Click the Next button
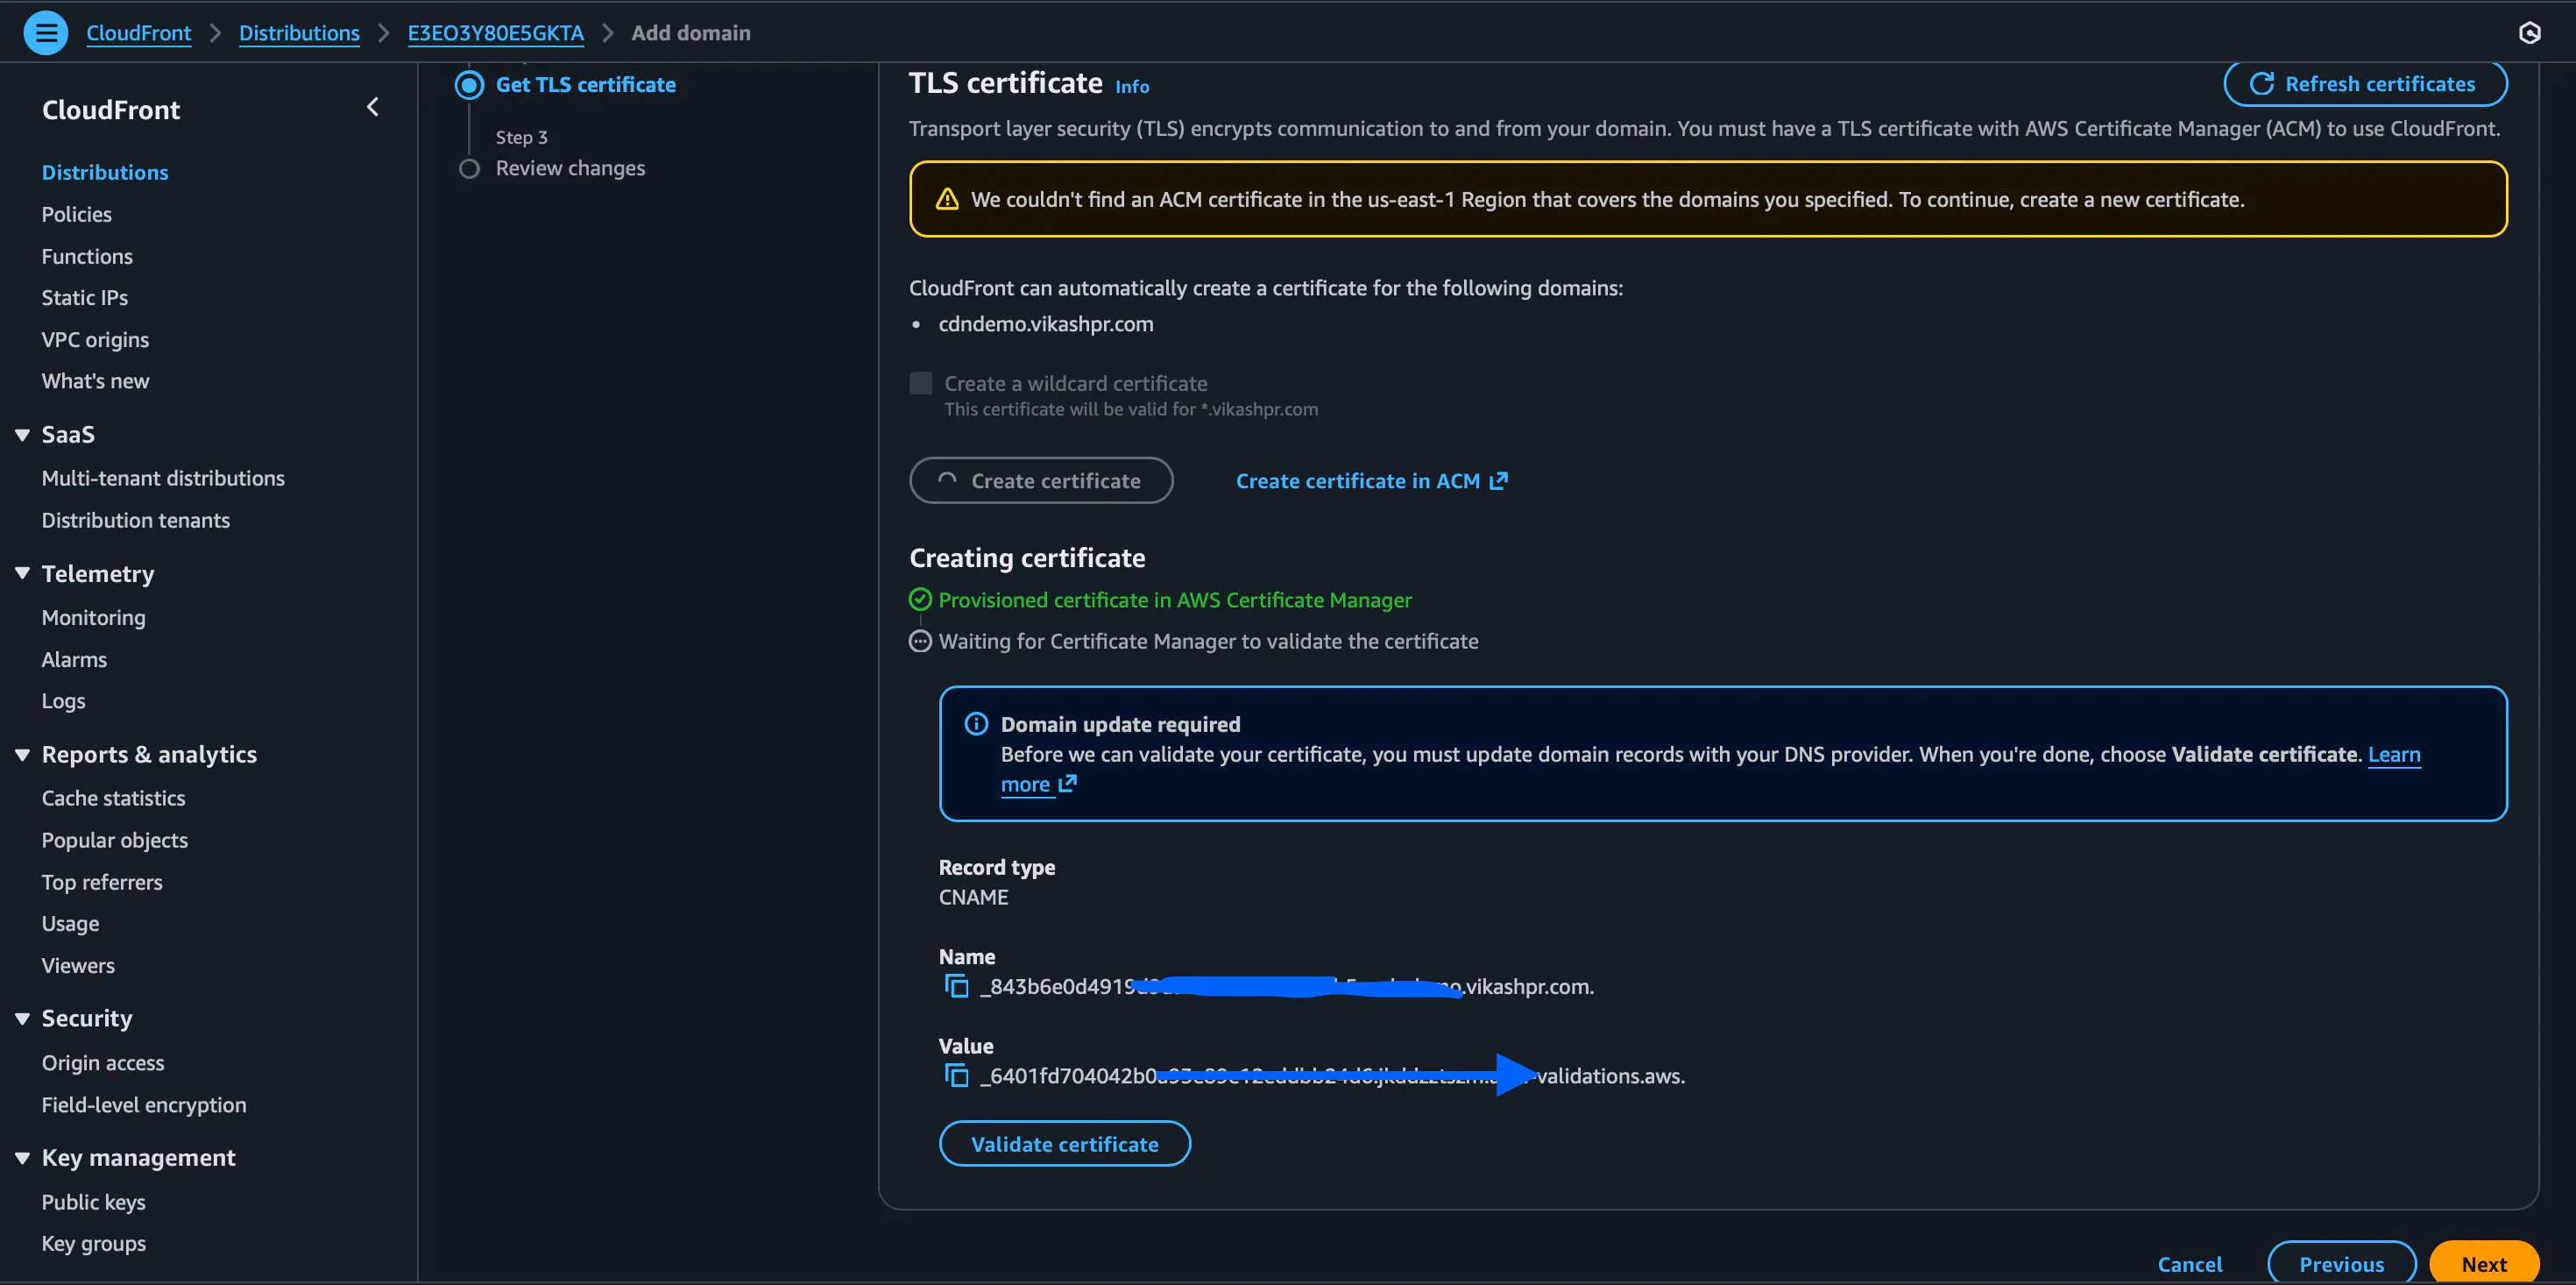2576x1285 pixels. coord(2483,1264)
